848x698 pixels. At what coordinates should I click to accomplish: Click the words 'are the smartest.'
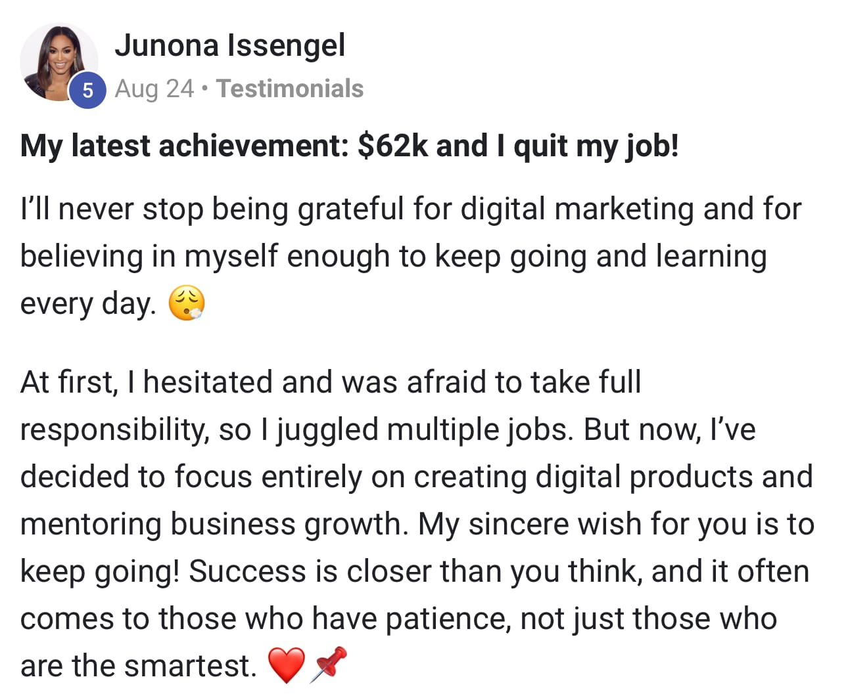[x=138, y=666]
